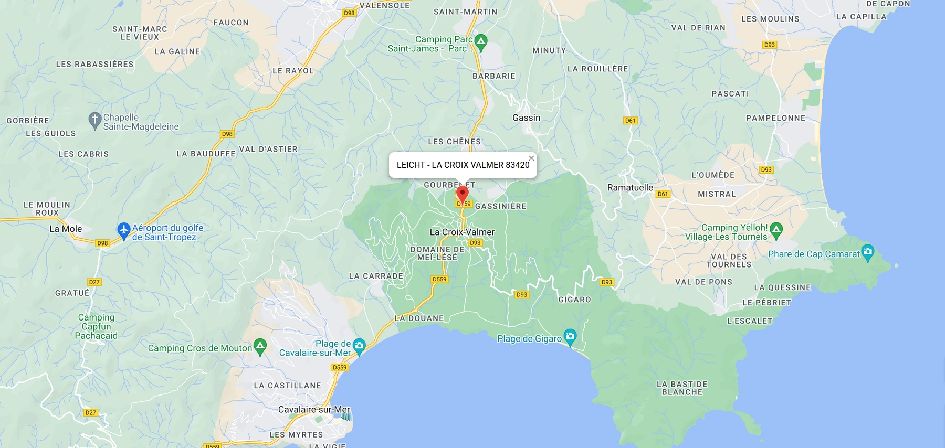
Task: Click the Aéroport du golfe de Saint-Tropez label
Action: (x=167, y=232)
